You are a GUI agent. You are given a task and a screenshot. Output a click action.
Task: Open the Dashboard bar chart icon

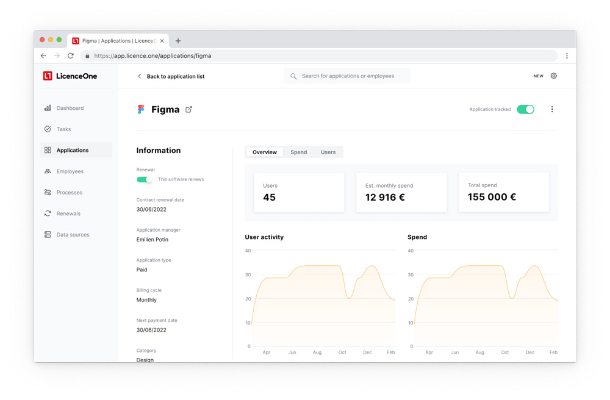48,108
